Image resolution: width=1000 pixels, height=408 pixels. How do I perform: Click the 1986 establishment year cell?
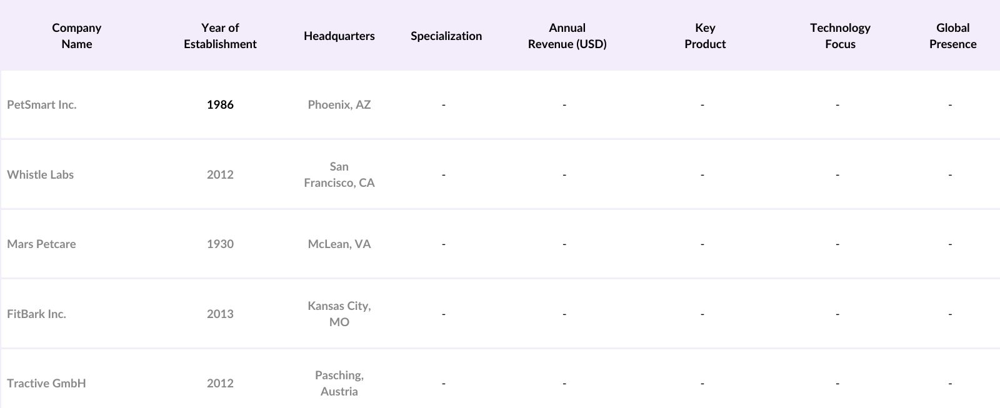click(x=220, y=105)
